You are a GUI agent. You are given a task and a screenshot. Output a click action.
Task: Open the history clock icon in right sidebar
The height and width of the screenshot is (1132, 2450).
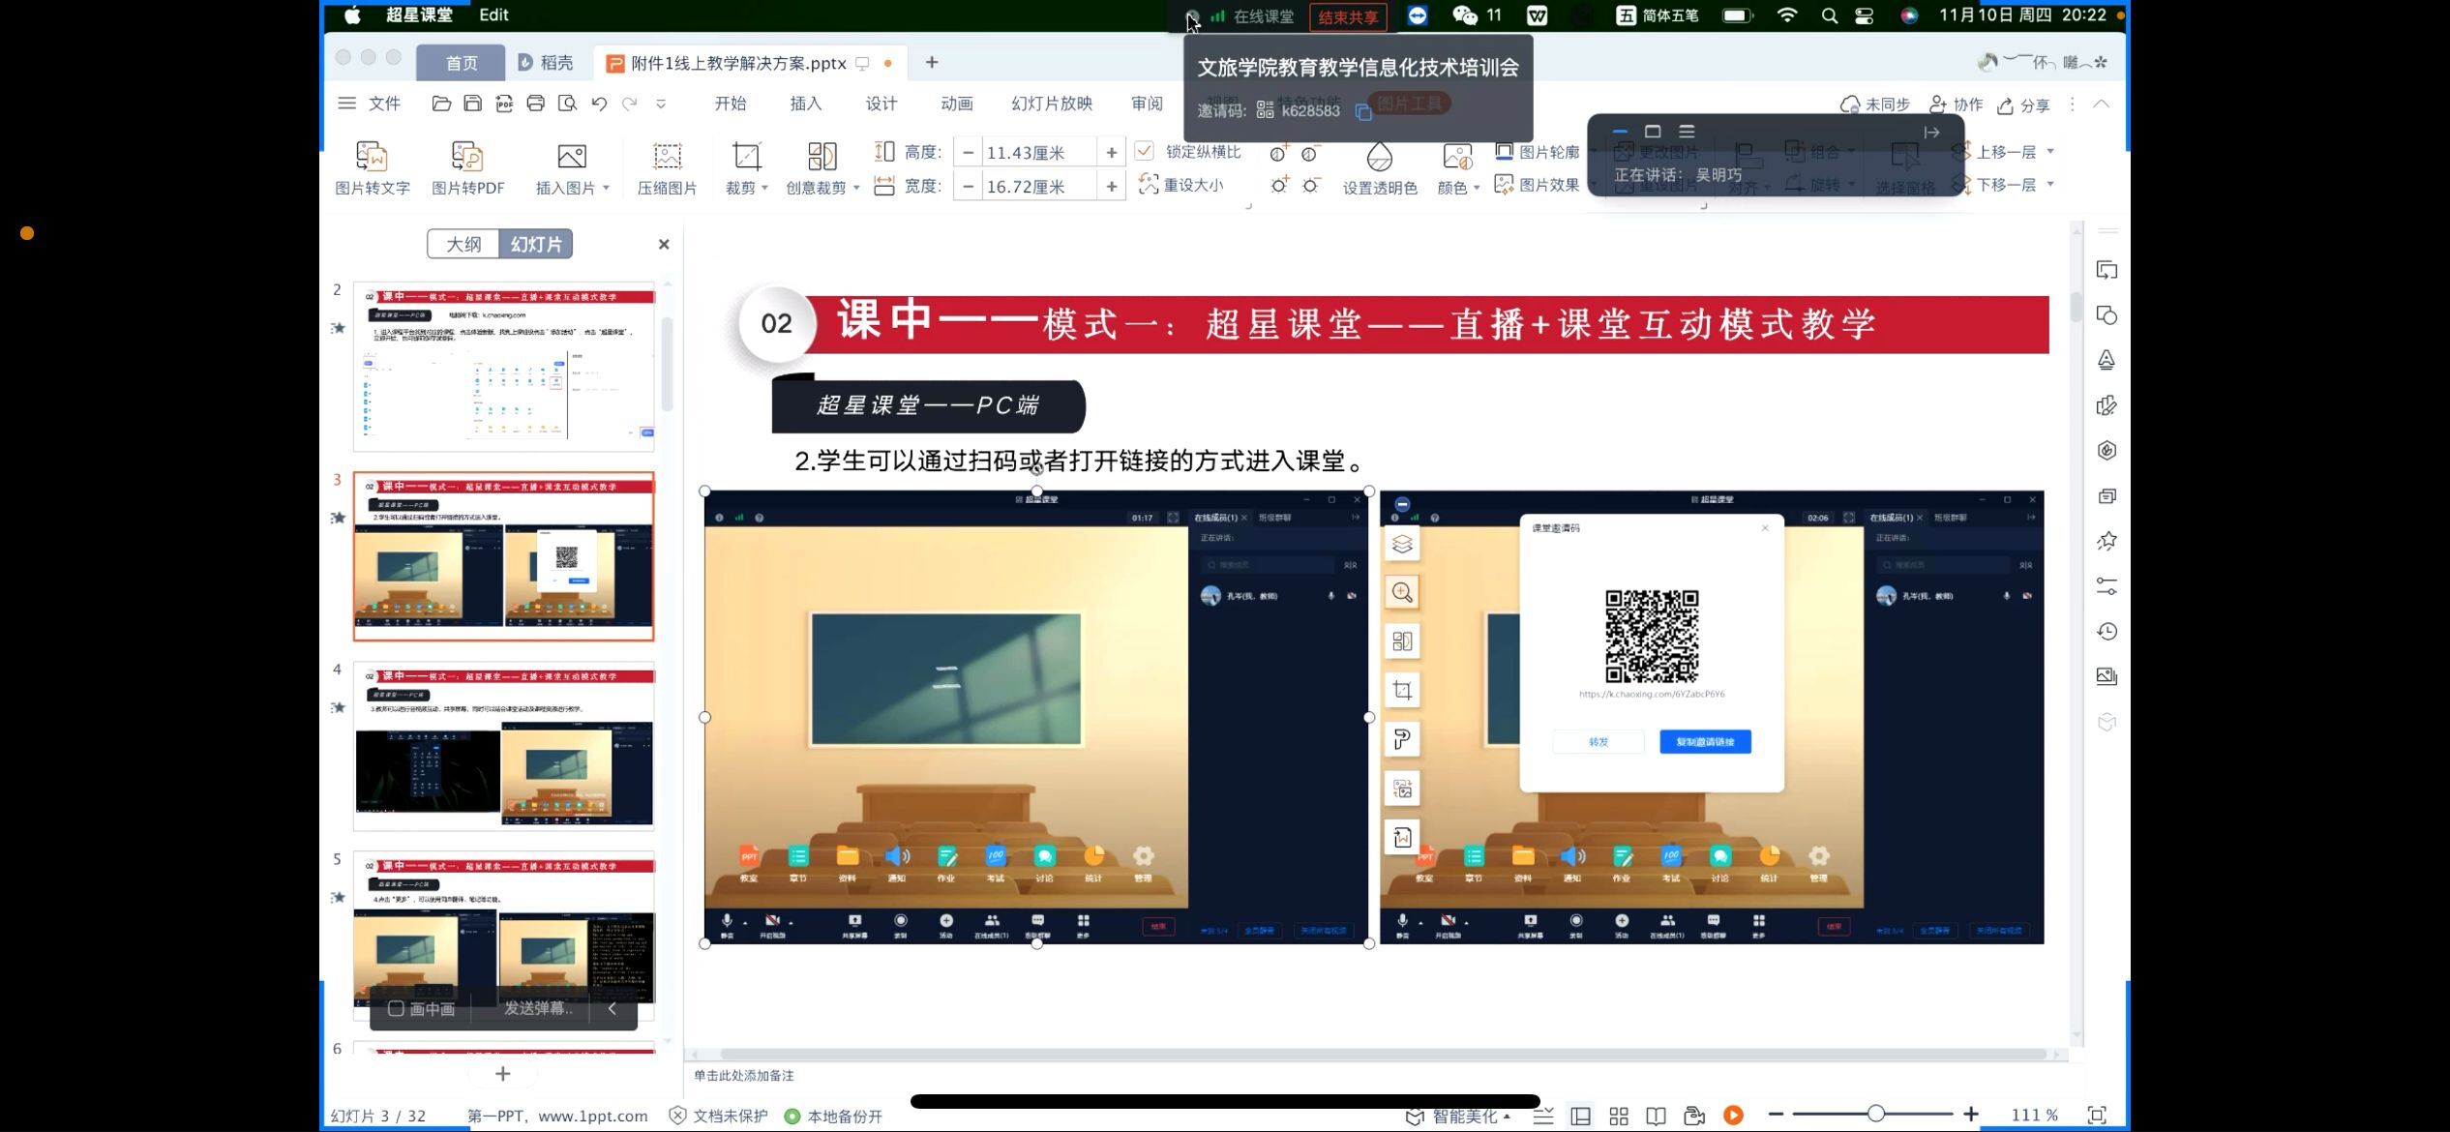pos(2106,632)
